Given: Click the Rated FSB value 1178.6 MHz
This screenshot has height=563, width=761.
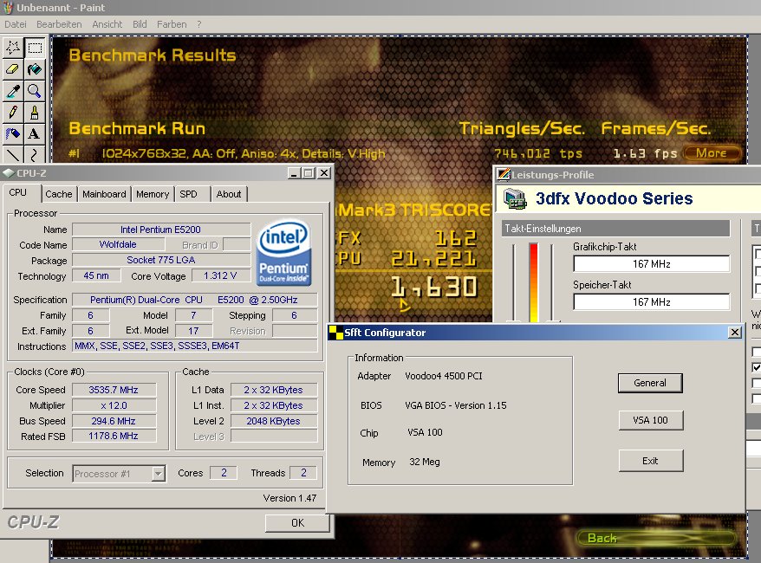Looking at the screenshot, I should pyautogui.click(x=114, y=436).
